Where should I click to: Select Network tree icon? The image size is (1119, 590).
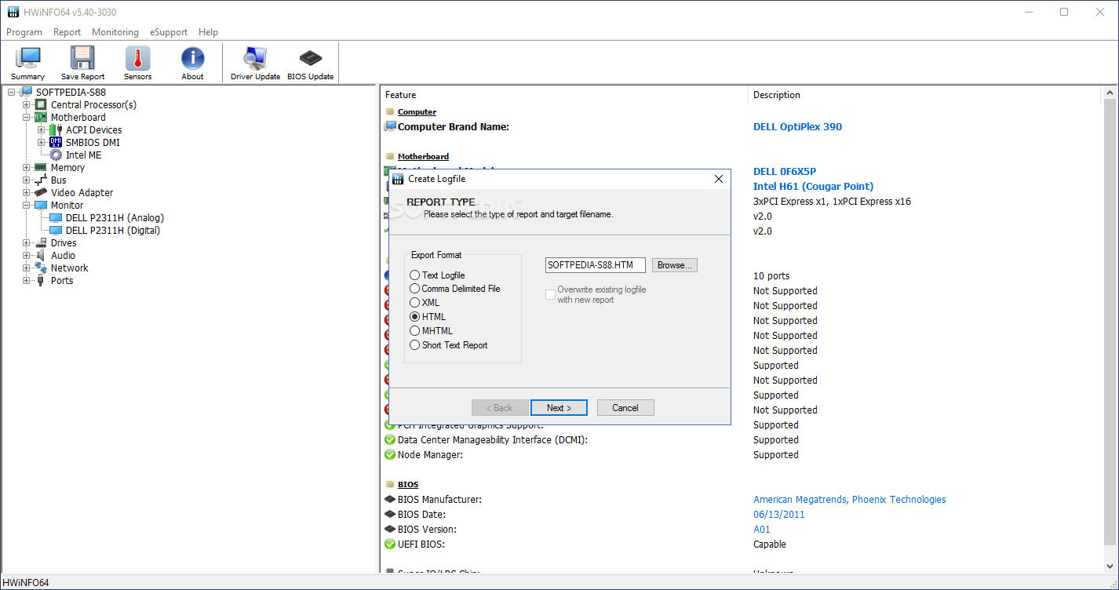[x=41, y=268]
